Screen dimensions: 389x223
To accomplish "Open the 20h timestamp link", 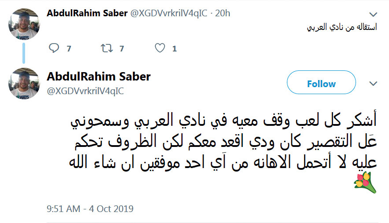I will [222, 14].
